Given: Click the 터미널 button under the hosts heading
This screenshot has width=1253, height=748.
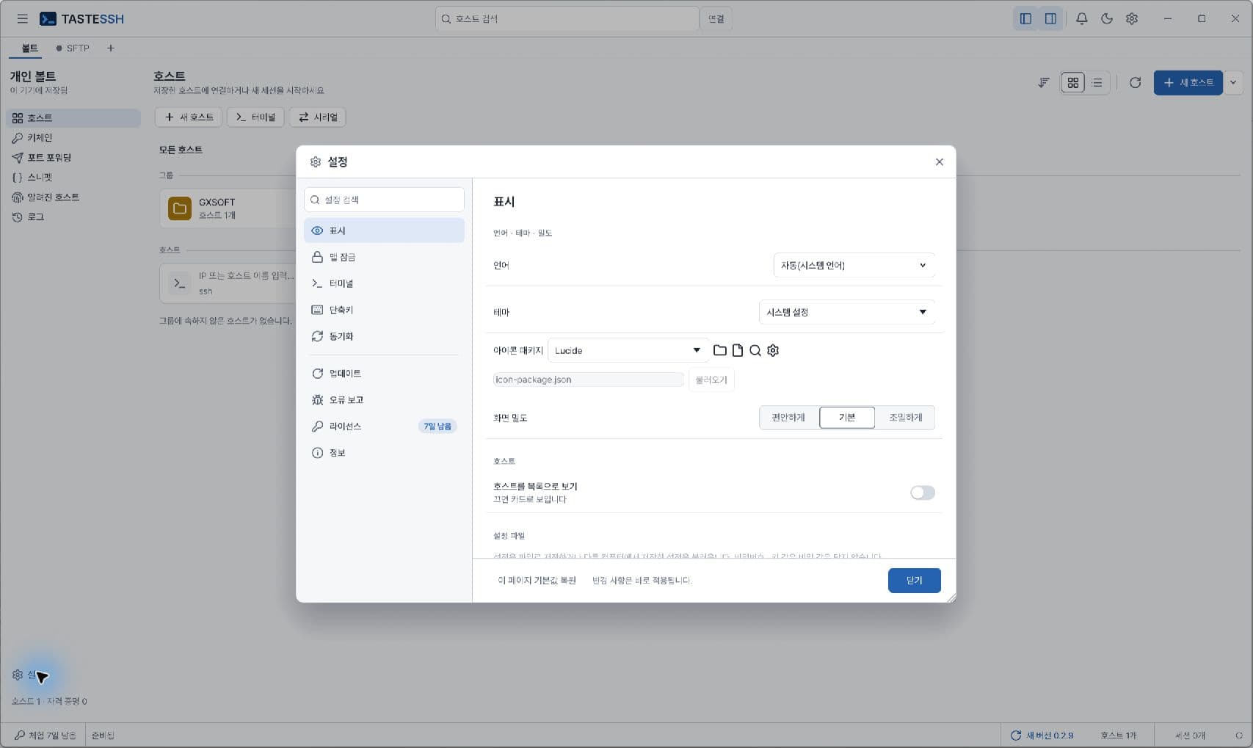Looking at the screenshot, I should 255,117.
